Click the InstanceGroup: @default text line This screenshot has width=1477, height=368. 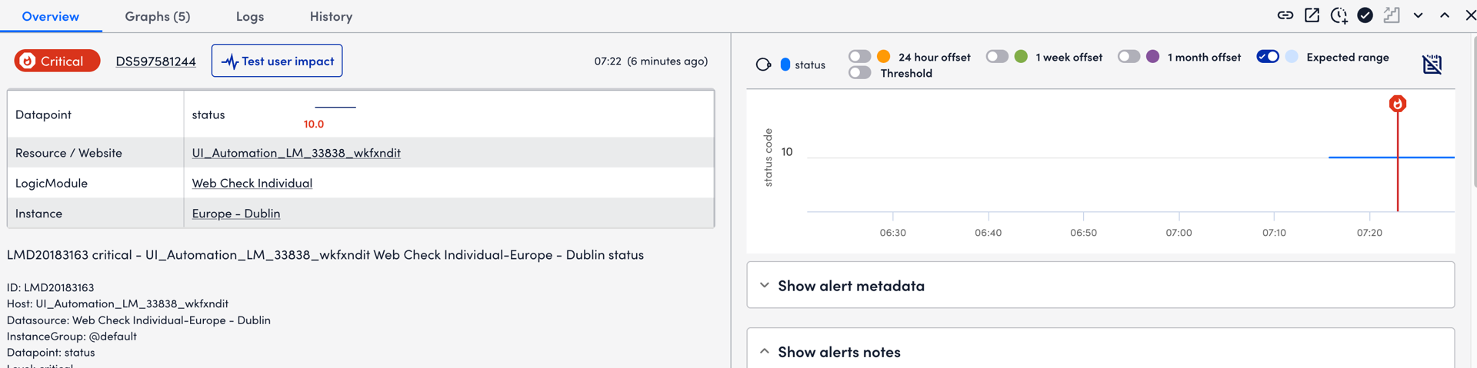coord(72,336)
